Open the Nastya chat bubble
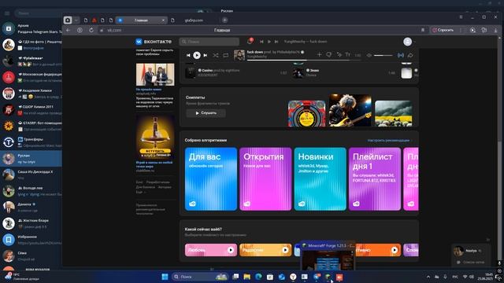 (472, 252)
